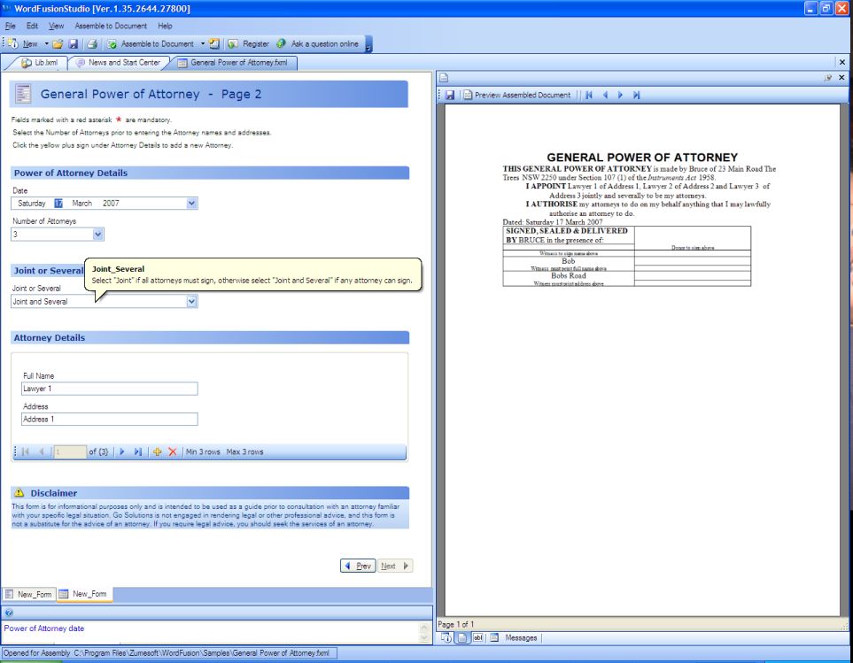Toggle auto-hide pin on preview panel
The height and width of the screenshot is (663, 853).
[x=828, y=78]
